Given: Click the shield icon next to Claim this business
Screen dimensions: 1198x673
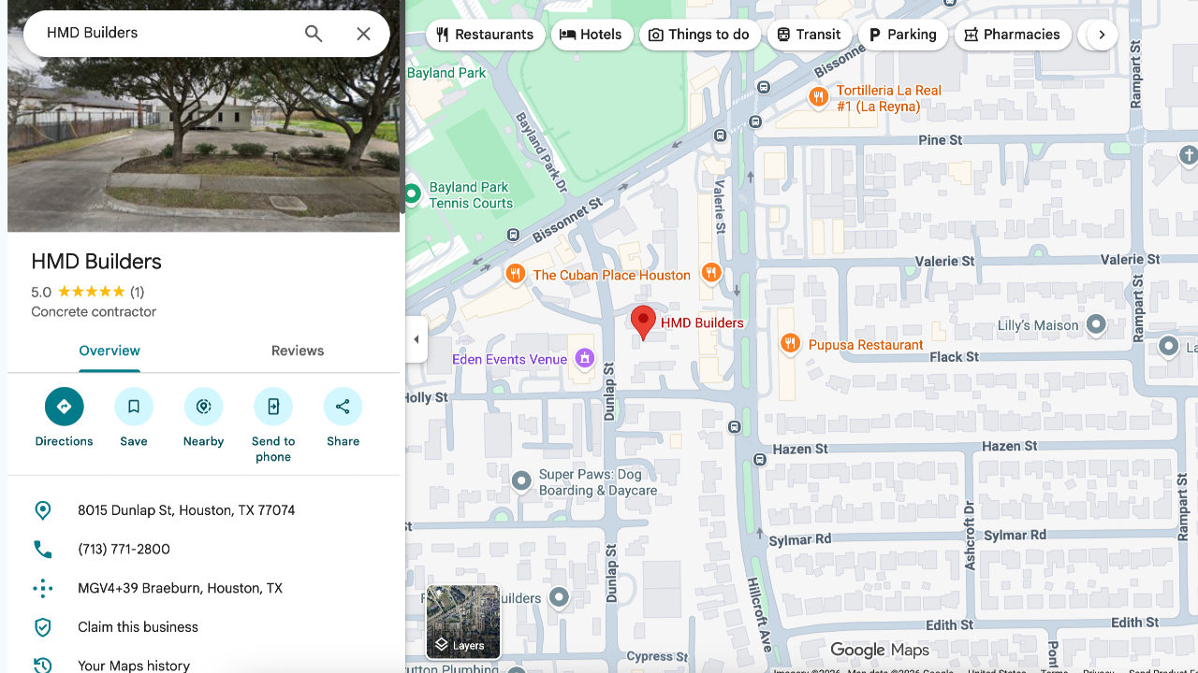Looking at the screenshot, I should pyautogui.click(x=43, y=627).
